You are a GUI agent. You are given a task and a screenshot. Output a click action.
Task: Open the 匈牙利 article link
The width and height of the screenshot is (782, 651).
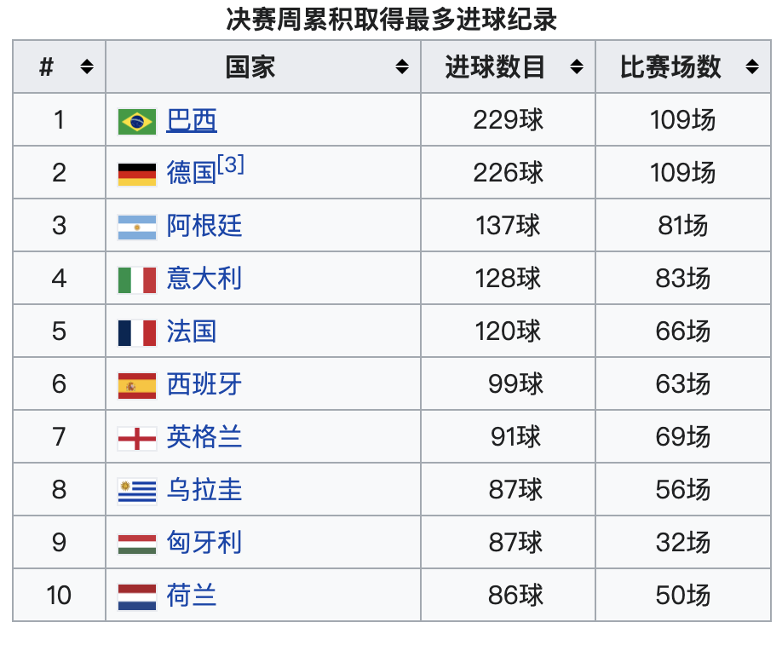pyautogui.click(x=204, y=542)
